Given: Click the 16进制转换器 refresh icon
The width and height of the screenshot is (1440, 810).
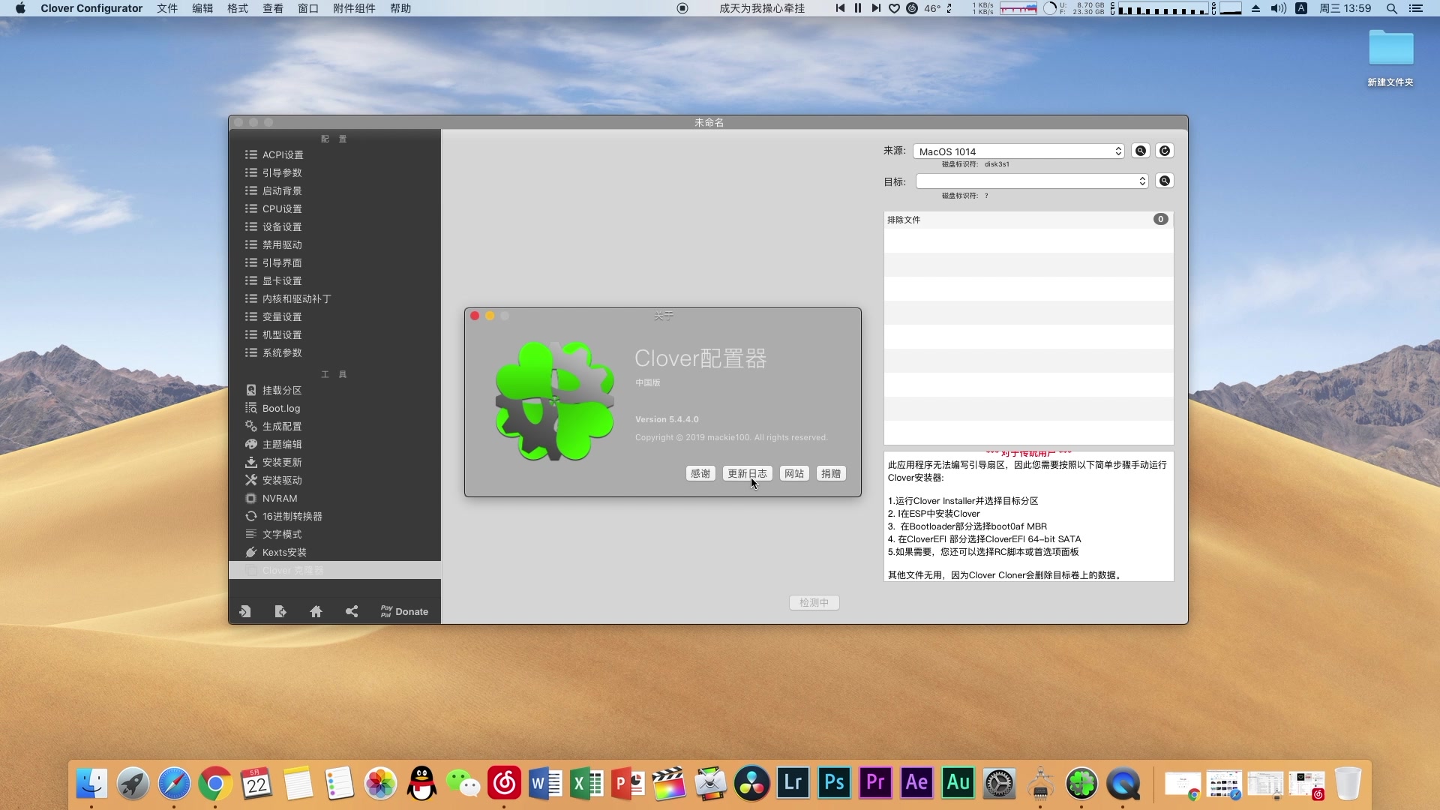Looking at the screenshot, I should (x=251, y=516).
